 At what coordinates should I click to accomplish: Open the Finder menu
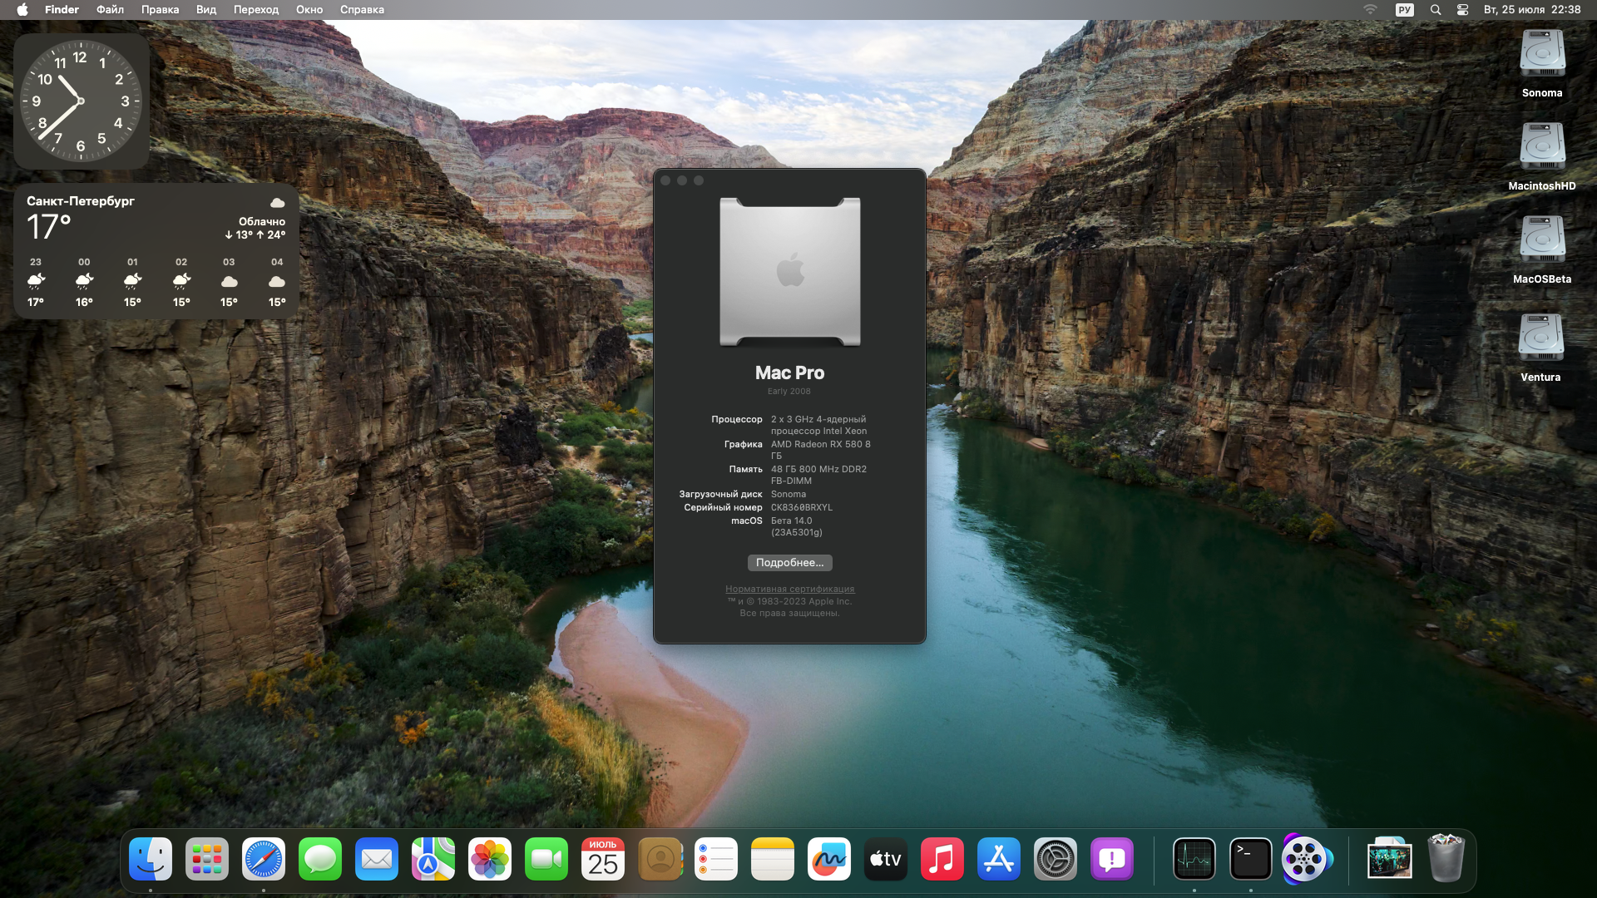tap(62, 10)
